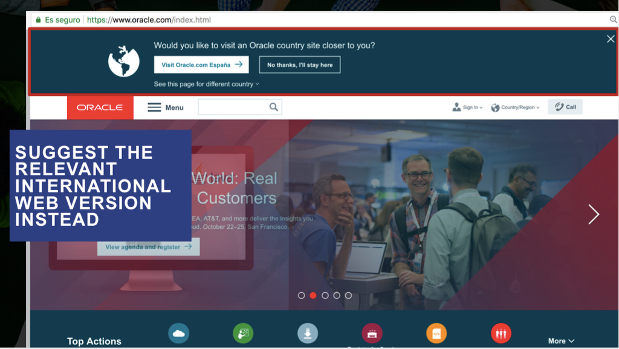Select the first carousel slide dot
The image size is (619, 349).
pos(301,295)
